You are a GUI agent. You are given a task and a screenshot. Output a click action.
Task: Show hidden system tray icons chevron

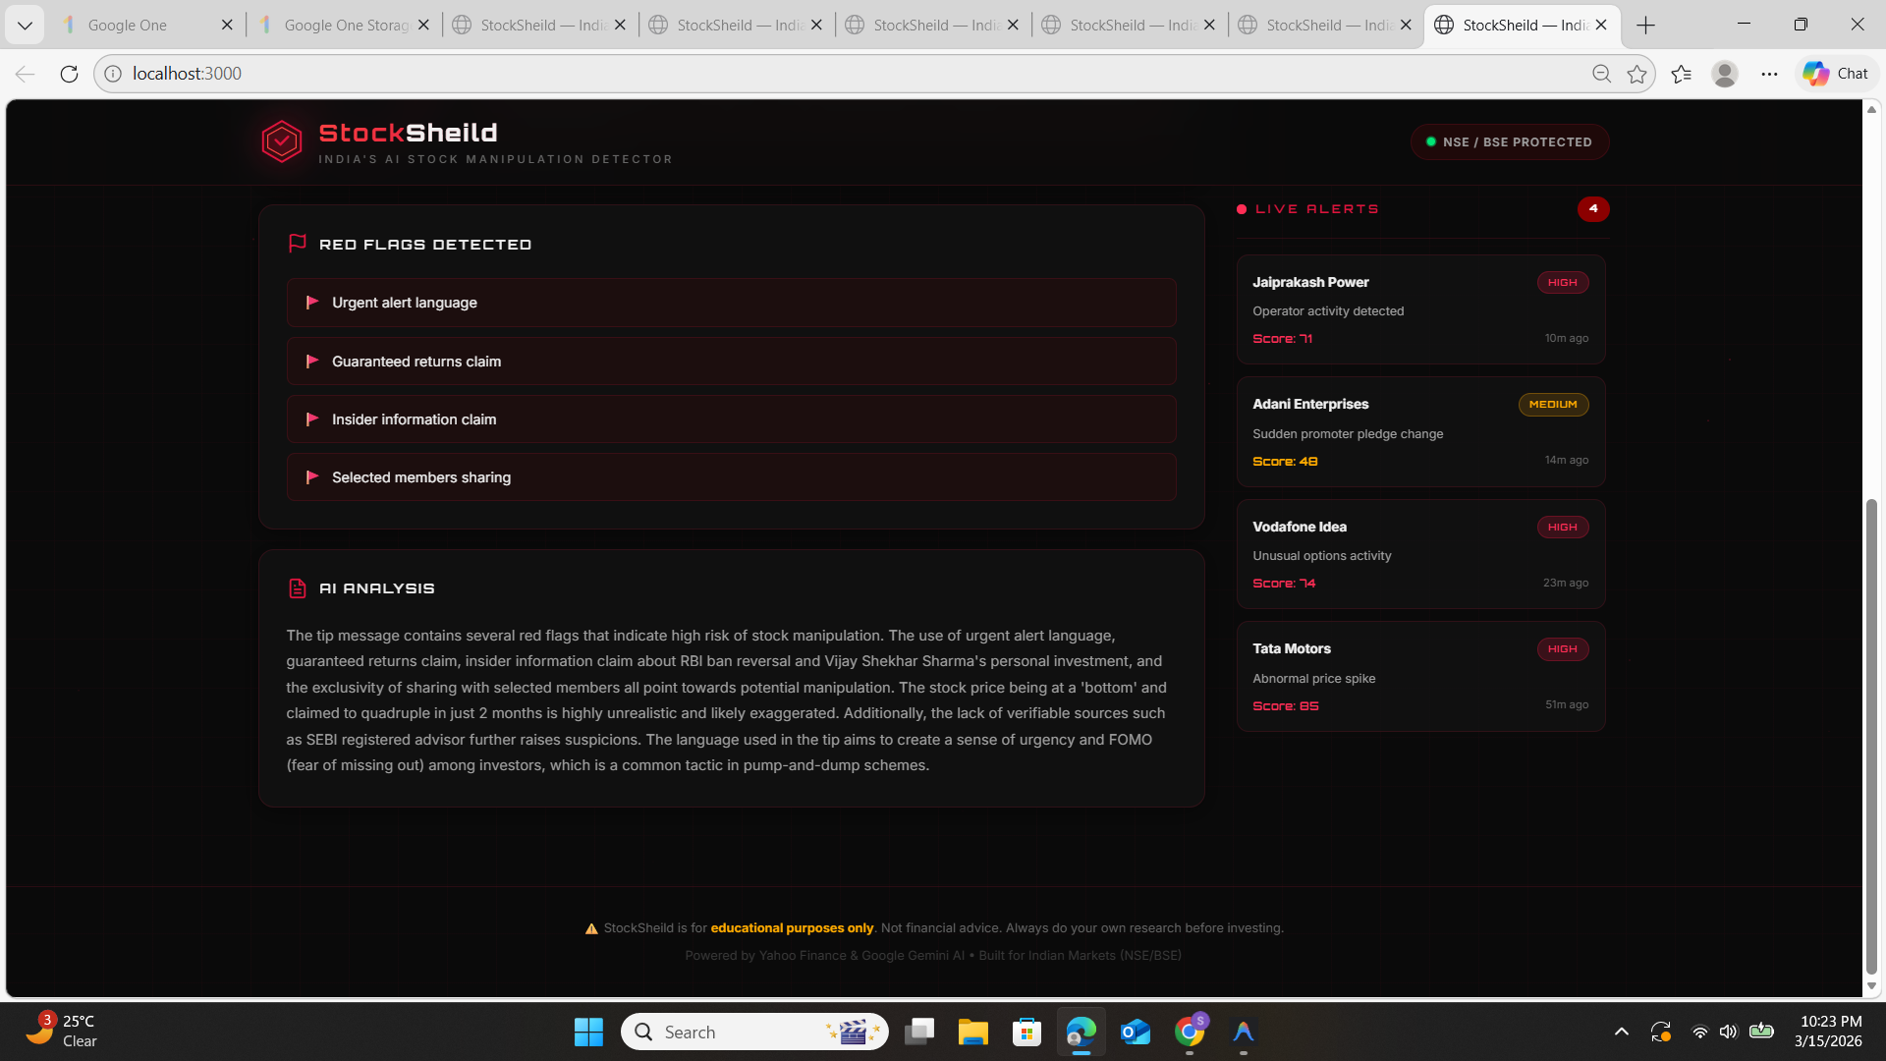coord(1622,1032)
